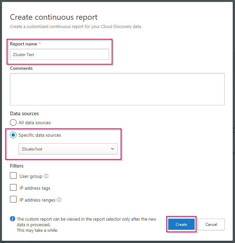Enable the User group filter checkbox
This screenshot has width=235, height=243.
13,176
